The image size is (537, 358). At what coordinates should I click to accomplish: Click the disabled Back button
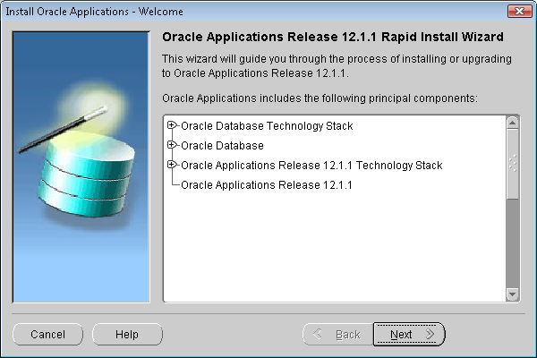pos(338,334)
